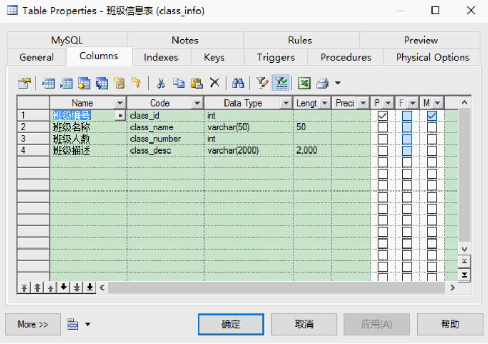The height and width of the screenshot is (344, 488).
Task: Move row to bottom of list arrow
Action: click(x=90, y=288)
